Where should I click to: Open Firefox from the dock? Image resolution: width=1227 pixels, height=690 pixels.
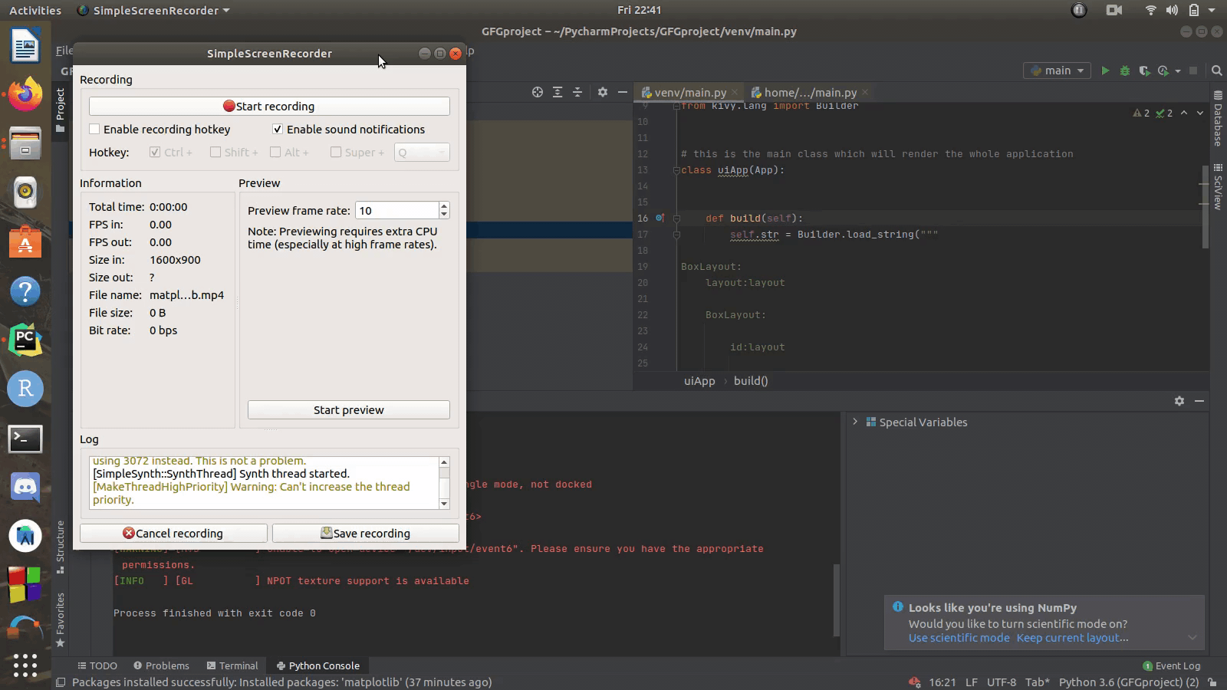tap(25, 95)
